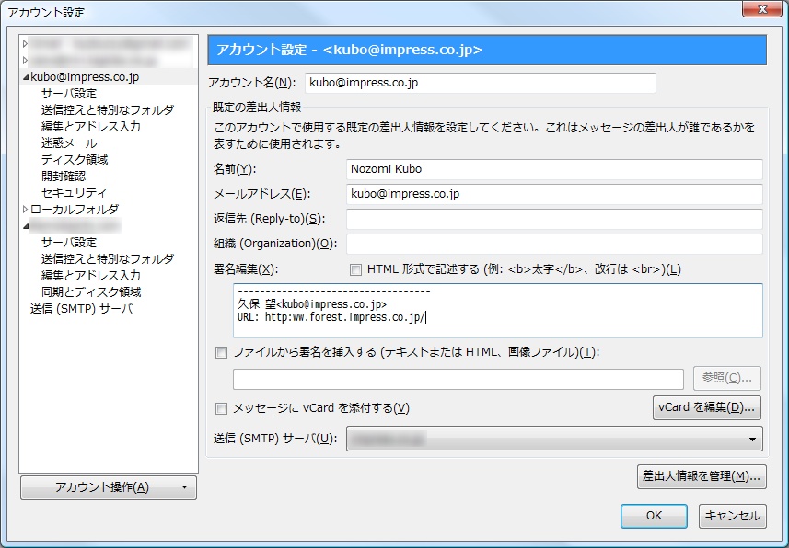The height and width of the screenshot is (548, 789).
Task: Click the vCard を編集 button
Action: click(x=704, y=407)
